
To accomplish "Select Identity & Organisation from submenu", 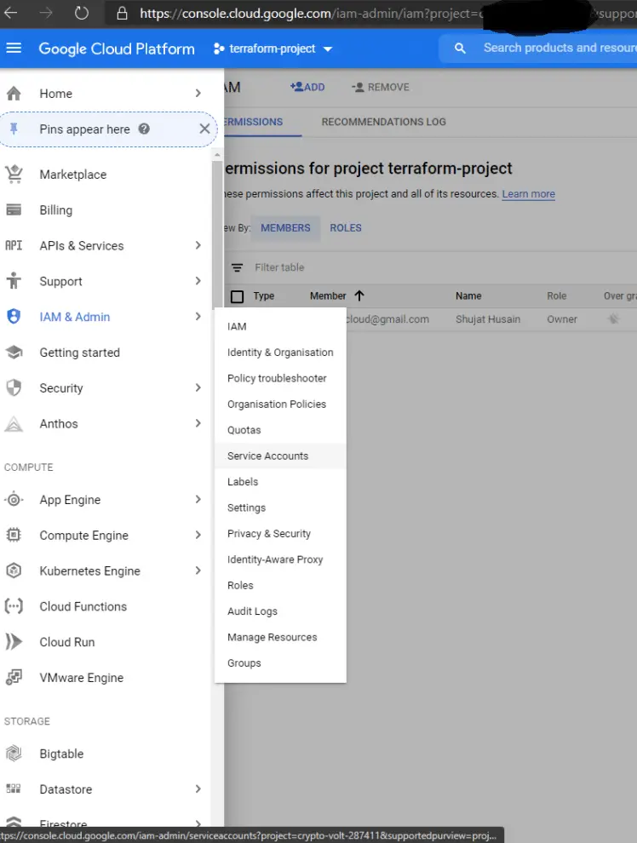I will click(280, 353).
